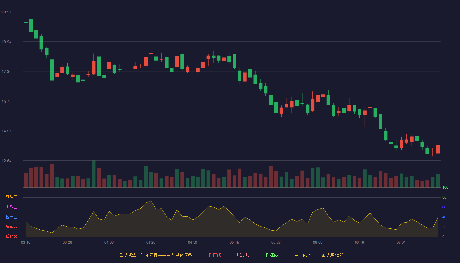Toggle the 强压线 legend item
This screenshot has width=460, height=263.
(x=212, y=255)
